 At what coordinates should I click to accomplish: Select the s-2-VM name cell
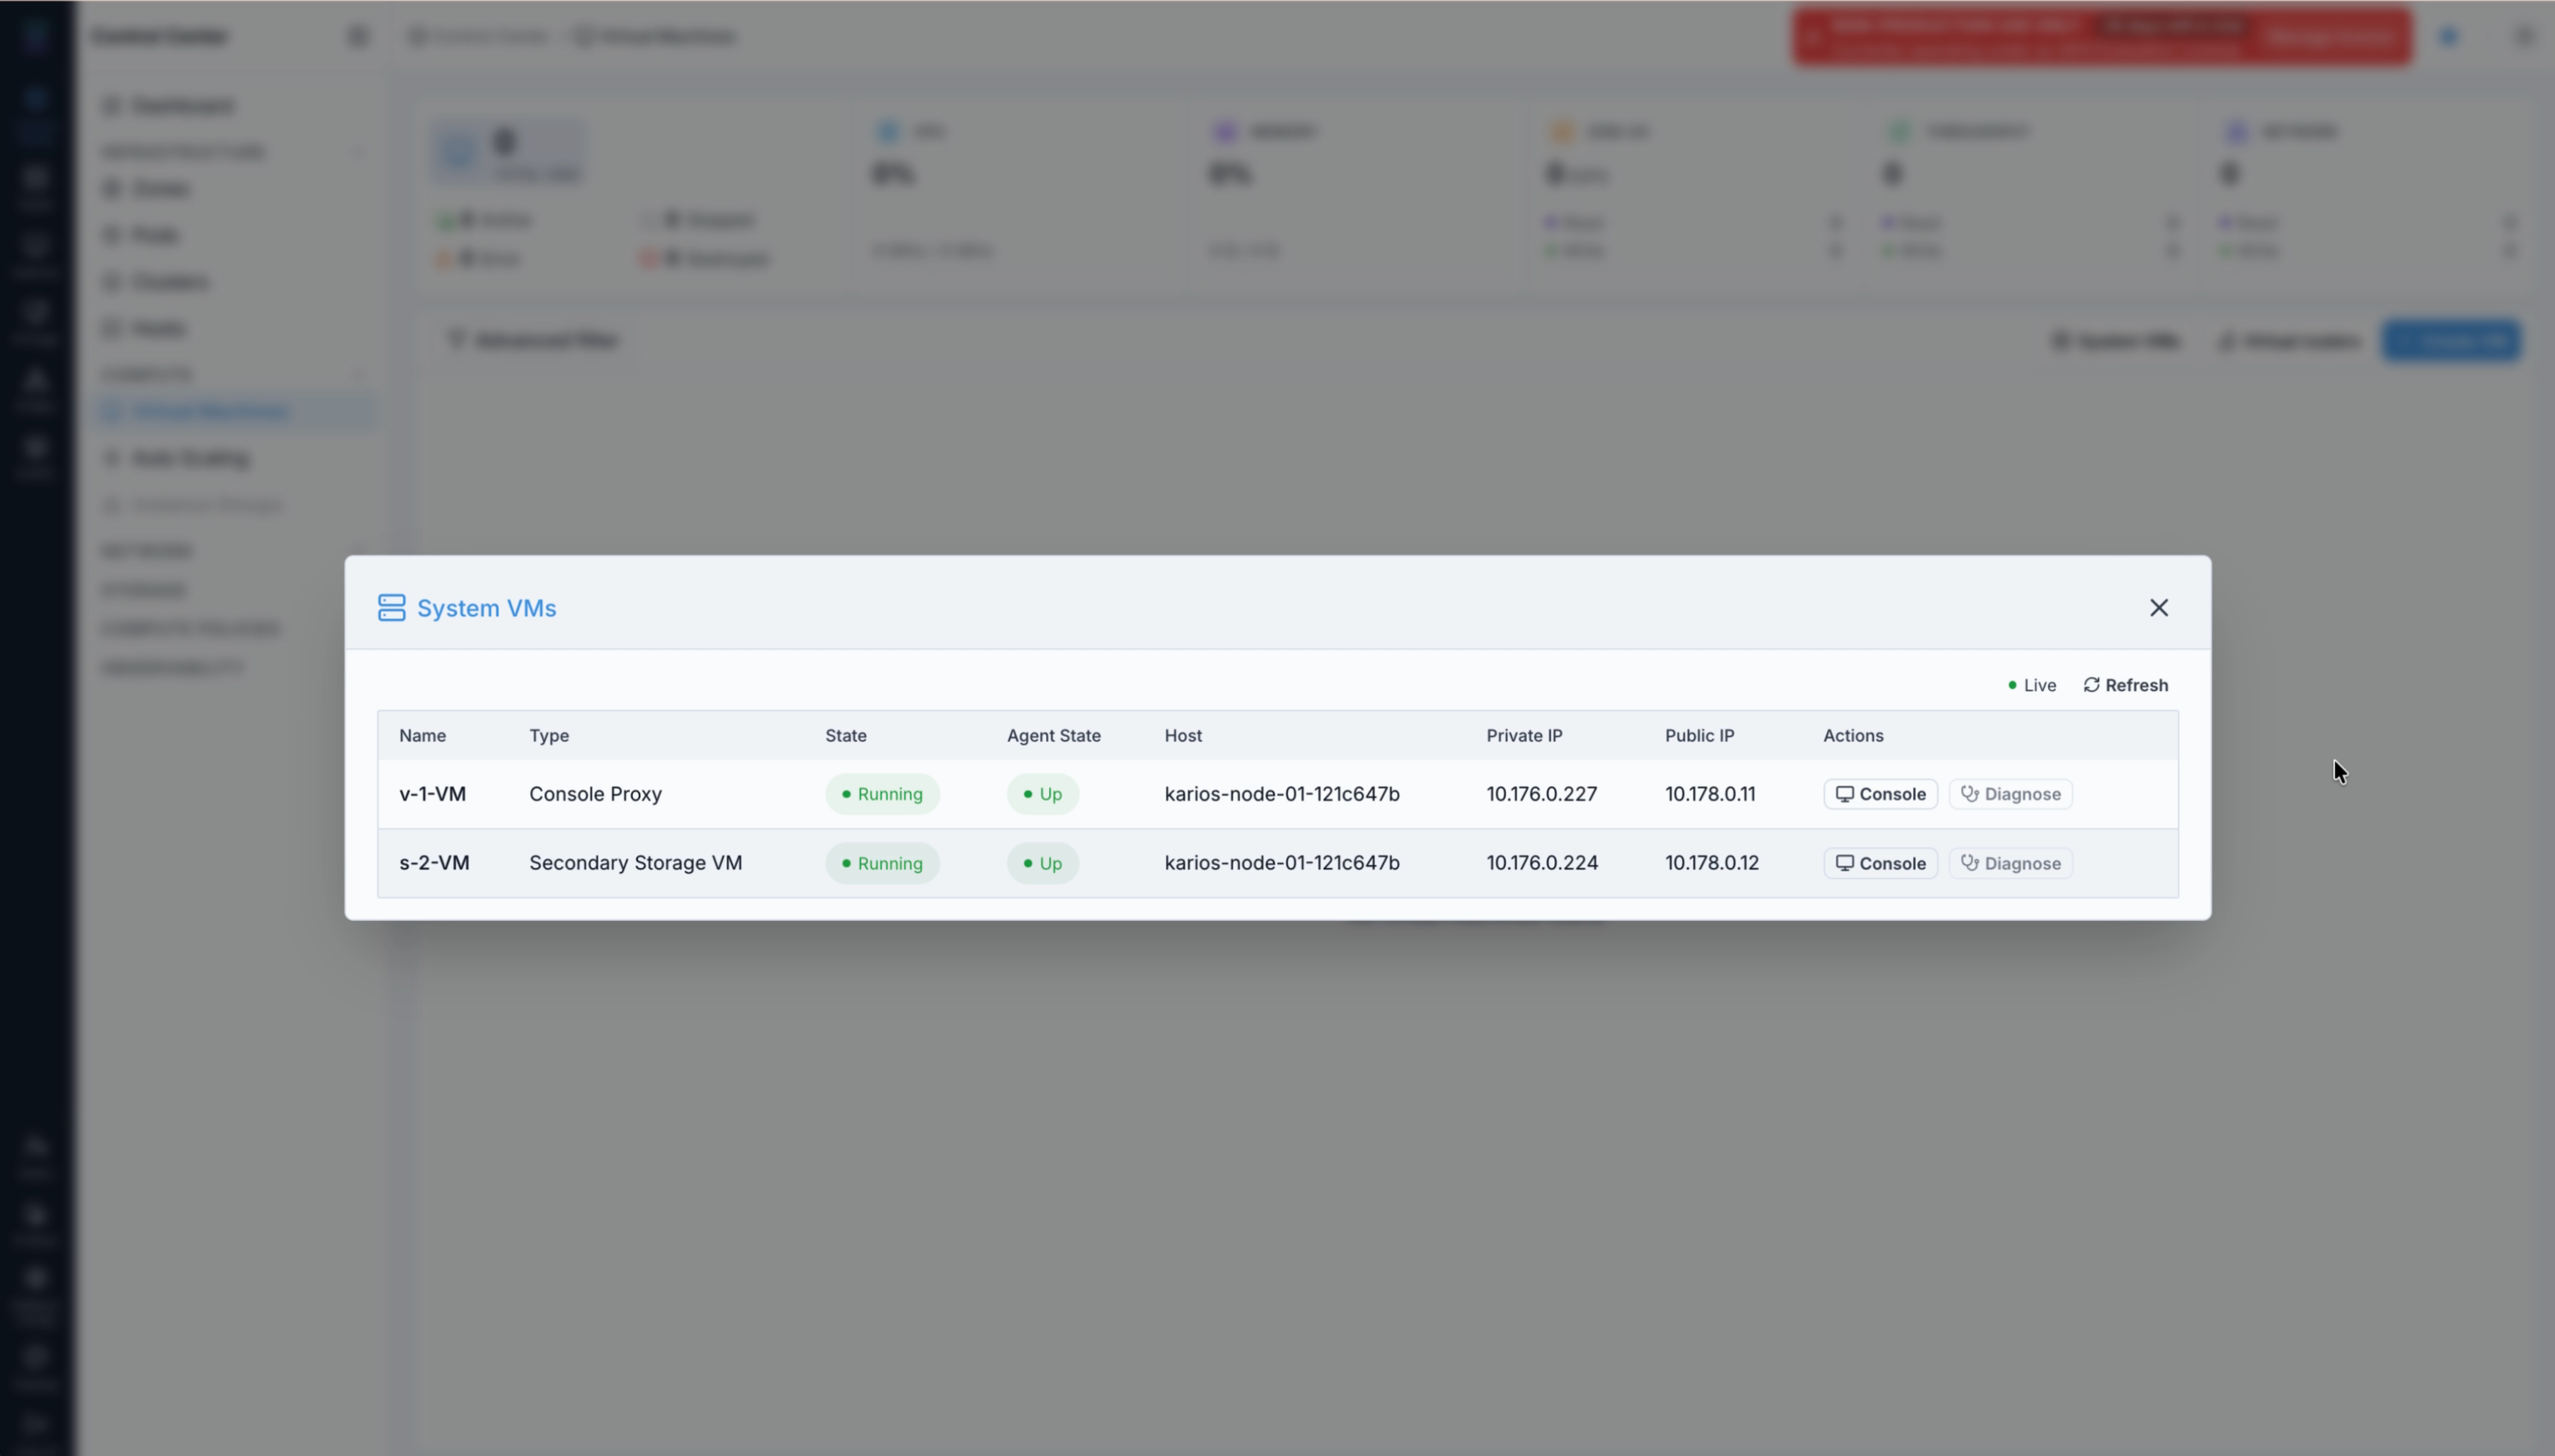click(x=434, y=863)
